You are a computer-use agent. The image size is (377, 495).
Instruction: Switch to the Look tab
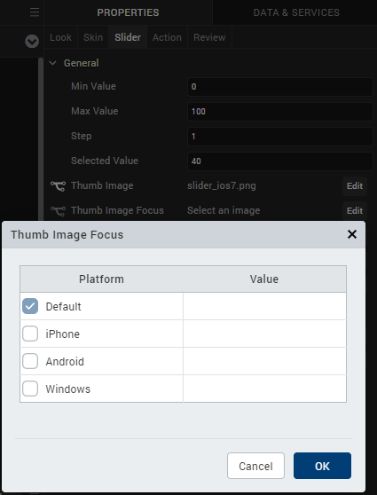60,37
